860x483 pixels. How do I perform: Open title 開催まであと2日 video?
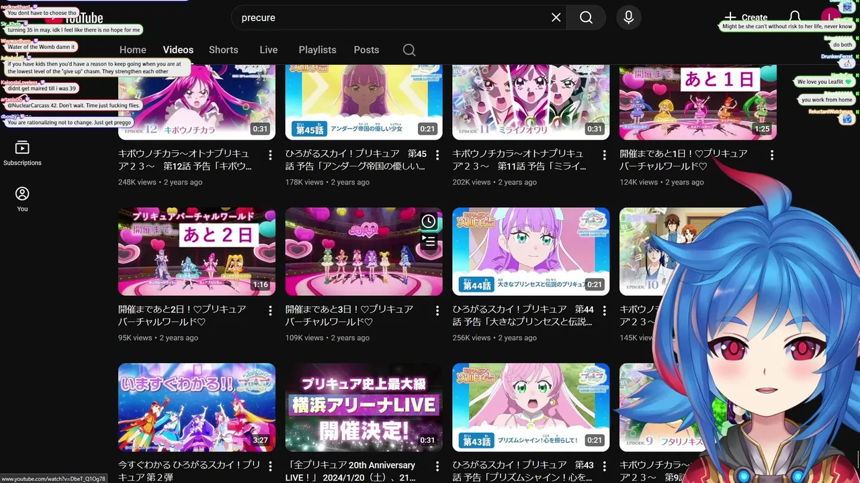tap(182, 315)
